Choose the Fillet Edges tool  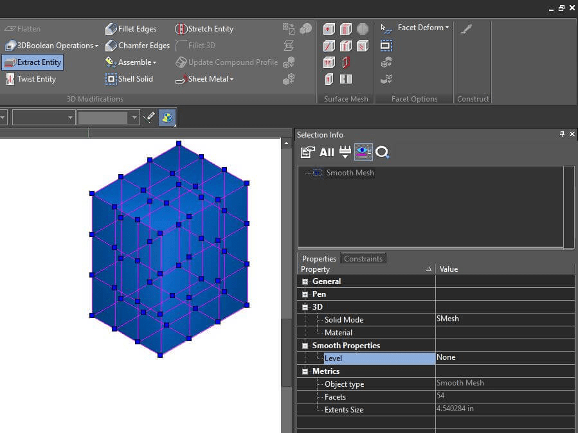(x=131, y=29)
